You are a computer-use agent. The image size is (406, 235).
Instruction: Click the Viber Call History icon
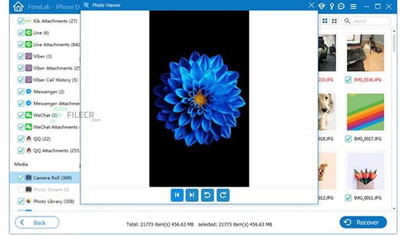[x=29, y=80]
